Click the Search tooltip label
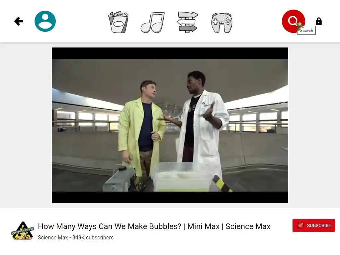Image resolution: width=340 pixels, height=255 pixels. 306,30
